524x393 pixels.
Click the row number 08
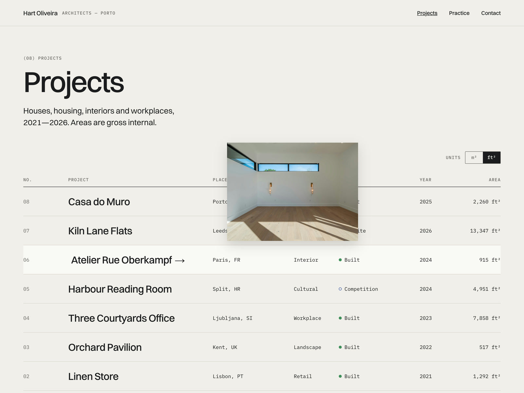(x=26, y=202)
